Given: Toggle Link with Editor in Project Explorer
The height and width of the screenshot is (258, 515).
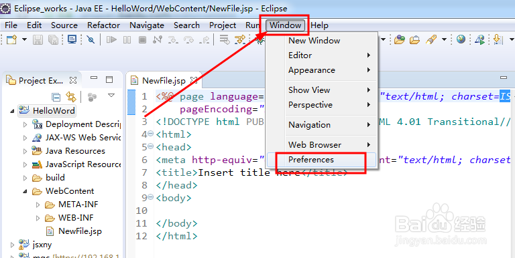Looking at the screenshot, I should pos(71,97).
